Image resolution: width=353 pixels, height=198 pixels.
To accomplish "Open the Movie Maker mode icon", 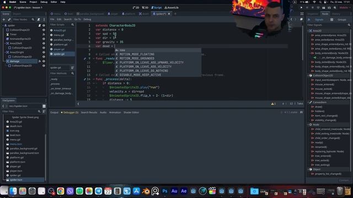I will click(x=335, y=8).
